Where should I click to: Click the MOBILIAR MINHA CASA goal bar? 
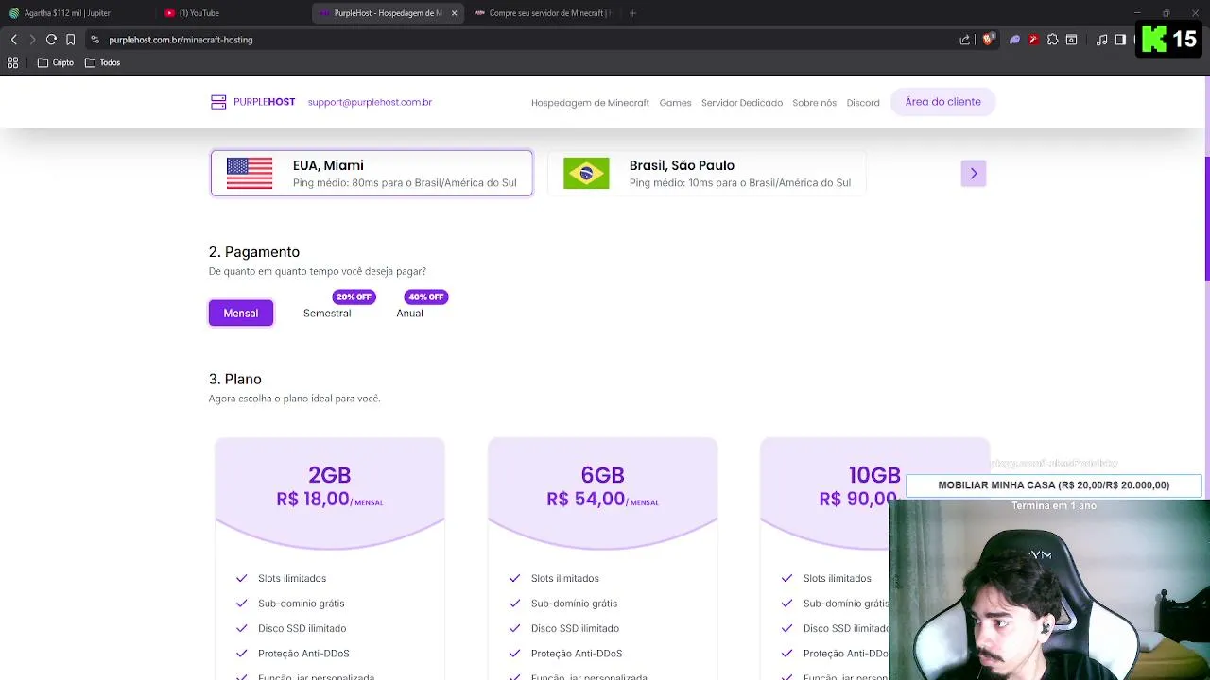[1053, 485]
